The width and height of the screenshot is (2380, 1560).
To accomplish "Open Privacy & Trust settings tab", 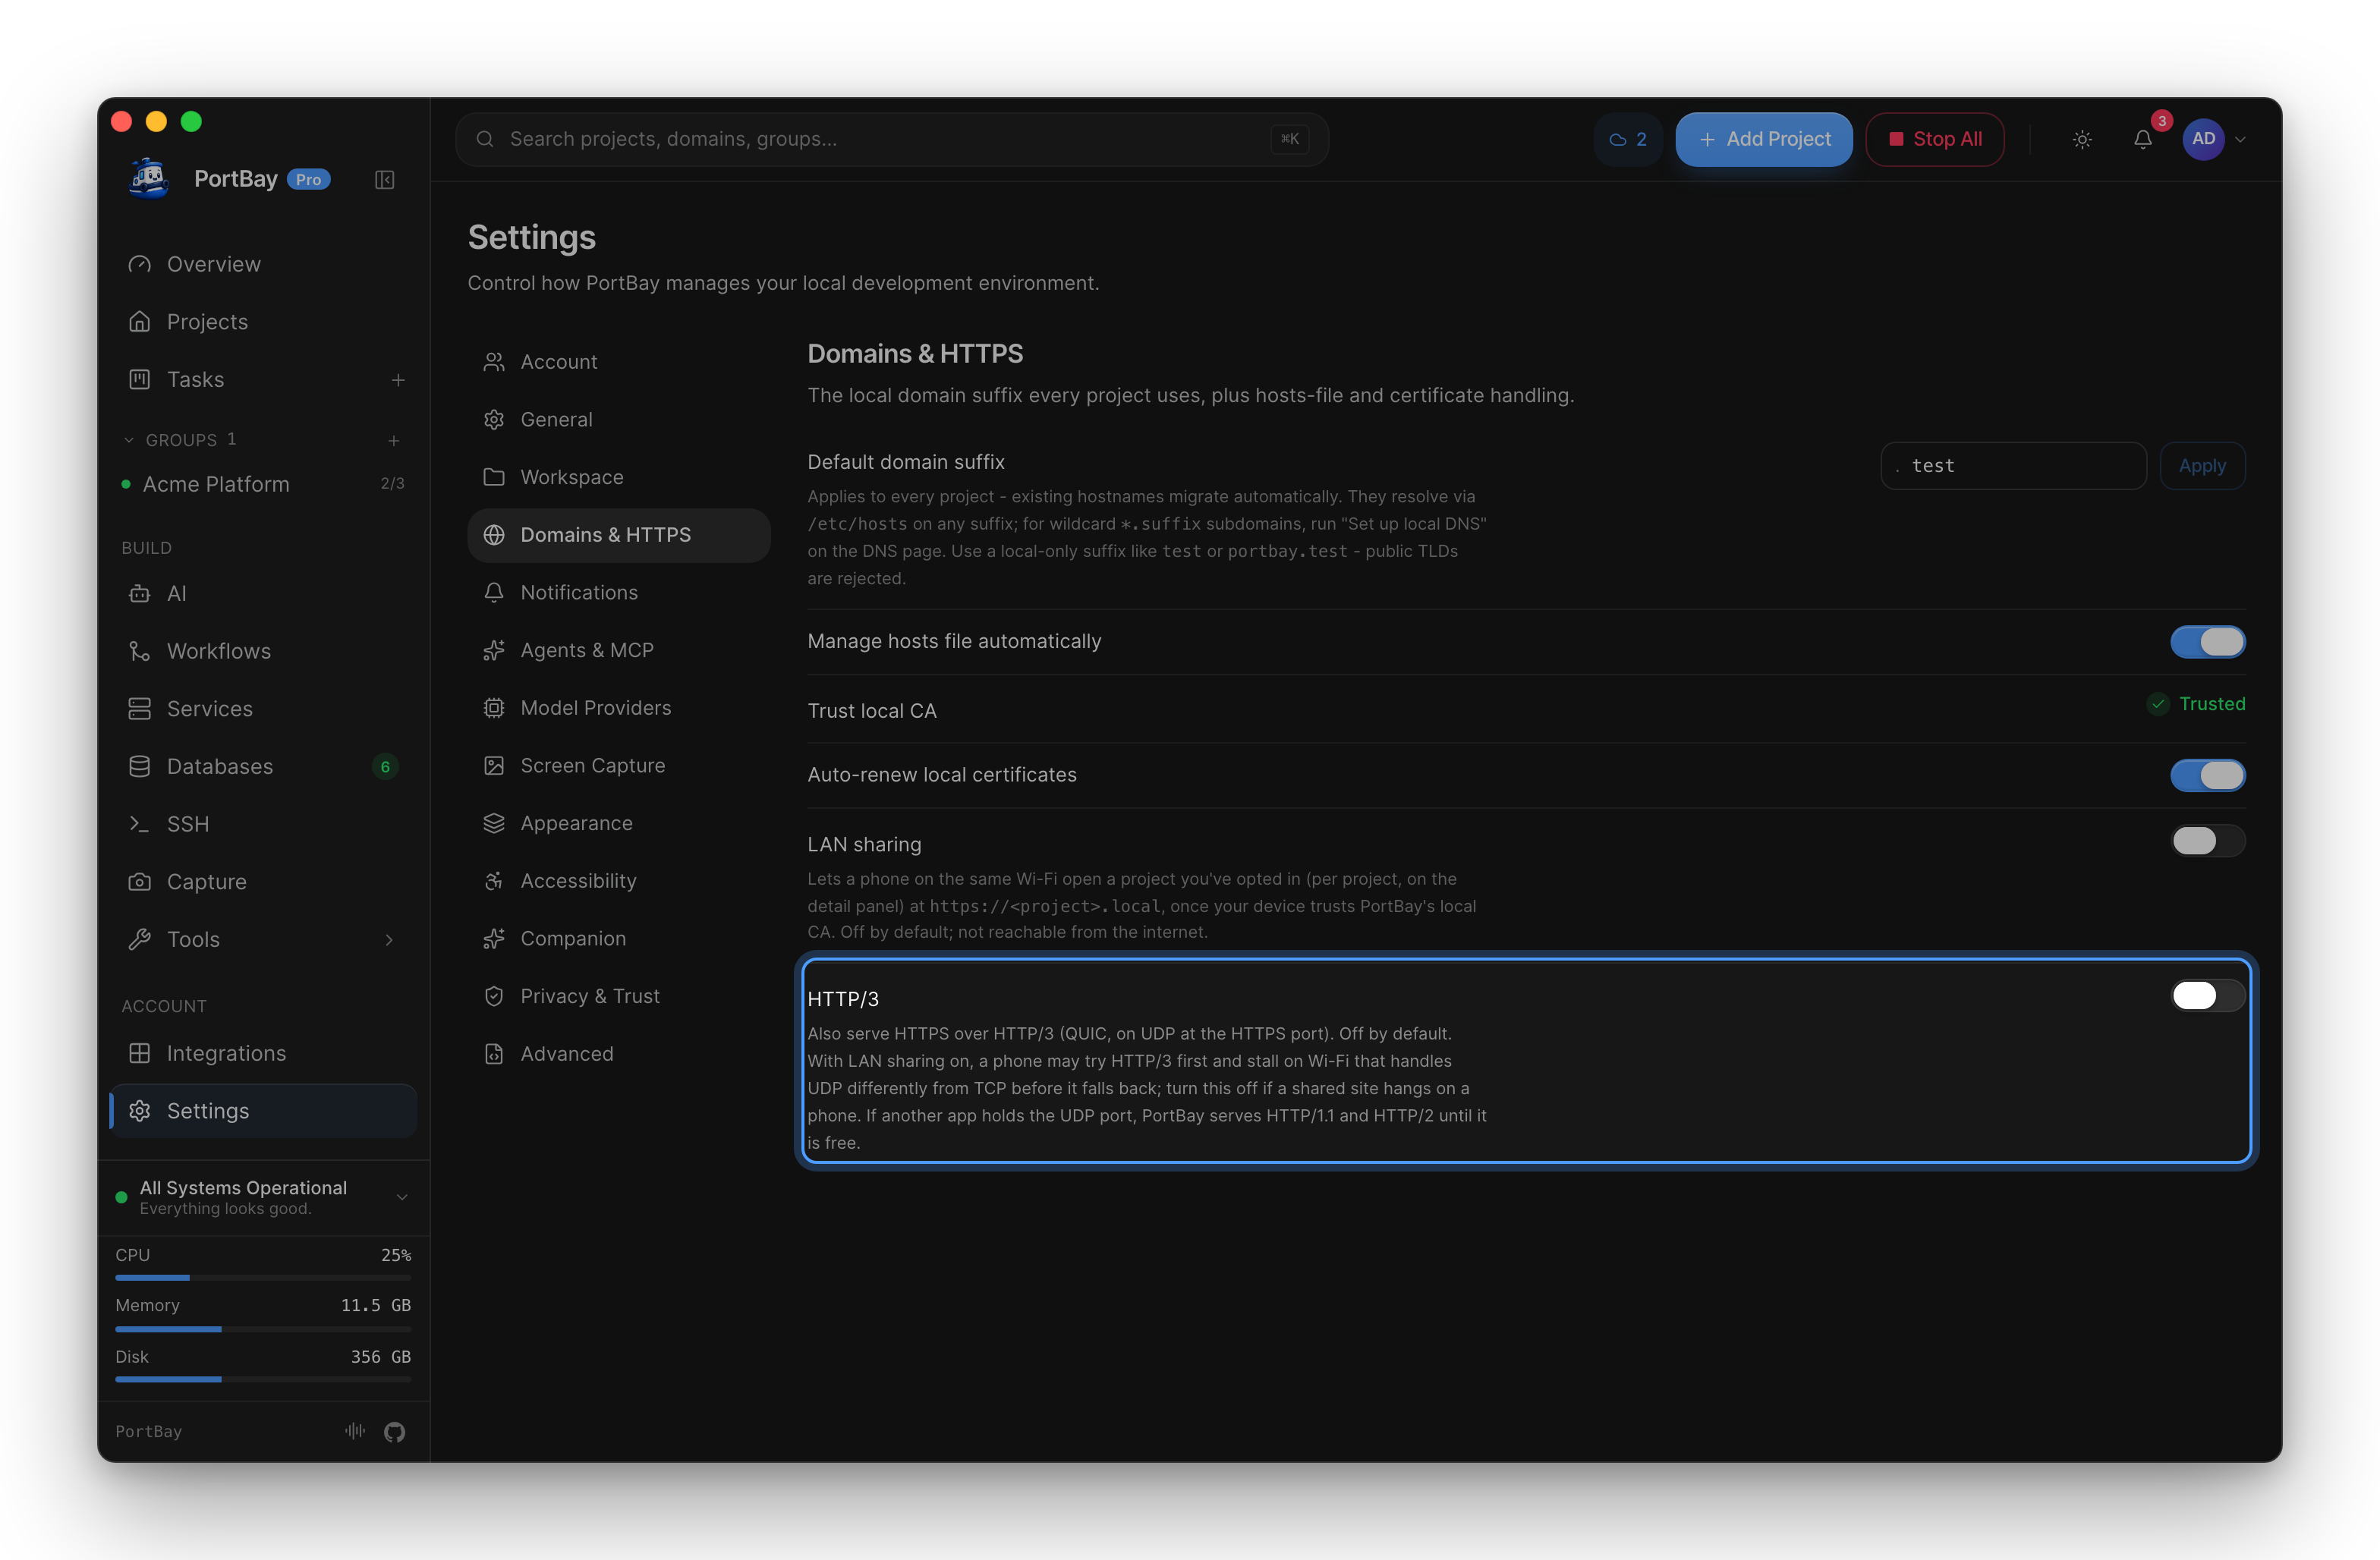I will point(619,997).
